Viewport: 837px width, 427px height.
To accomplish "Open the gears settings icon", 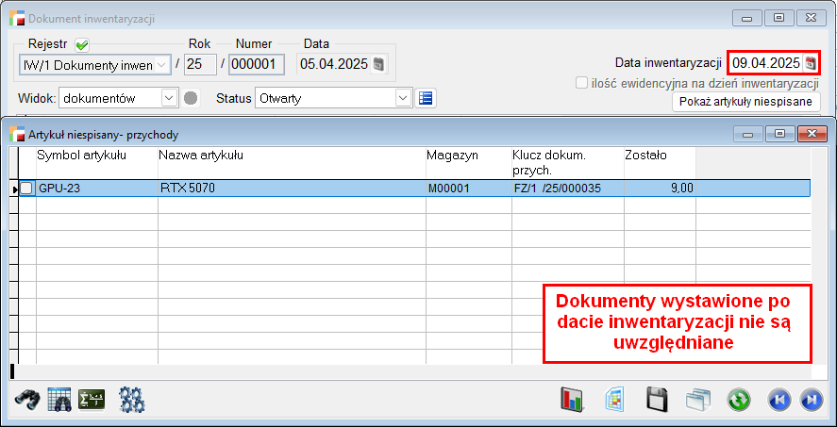I will [131, 399].
